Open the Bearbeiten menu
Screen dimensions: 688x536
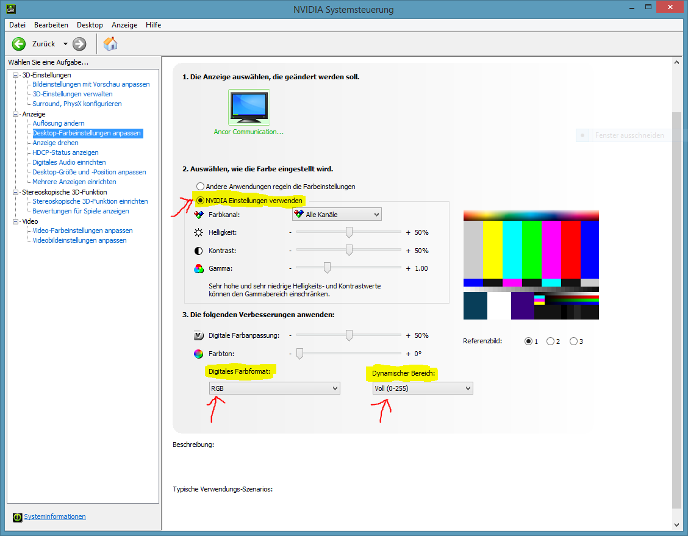pos(51,25)
